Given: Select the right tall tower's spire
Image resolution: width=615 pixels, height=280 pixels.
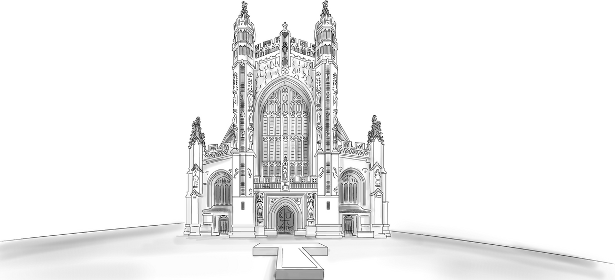Looking at the screenshot, I should [325, 11].
